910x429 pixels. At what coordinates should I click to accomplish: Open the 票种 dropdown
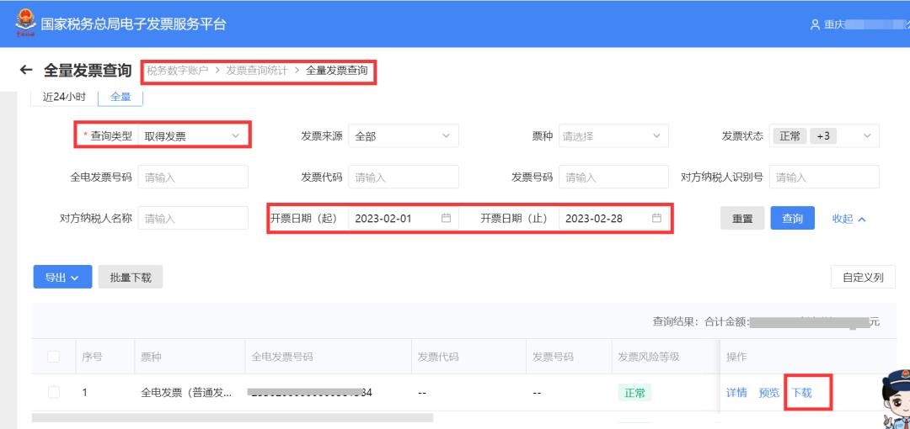(x=613, y=135)
